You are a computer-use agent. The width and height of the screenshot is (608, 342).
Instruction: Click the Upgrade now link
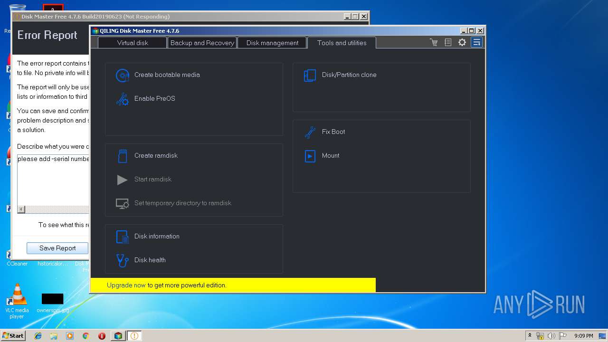pyautogui.click(x=126, y=285)
